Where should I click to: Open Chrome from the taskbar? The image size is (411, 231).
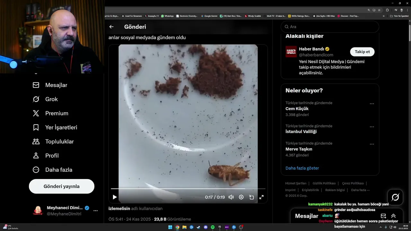pyautogui.click(x=177, y=227)
